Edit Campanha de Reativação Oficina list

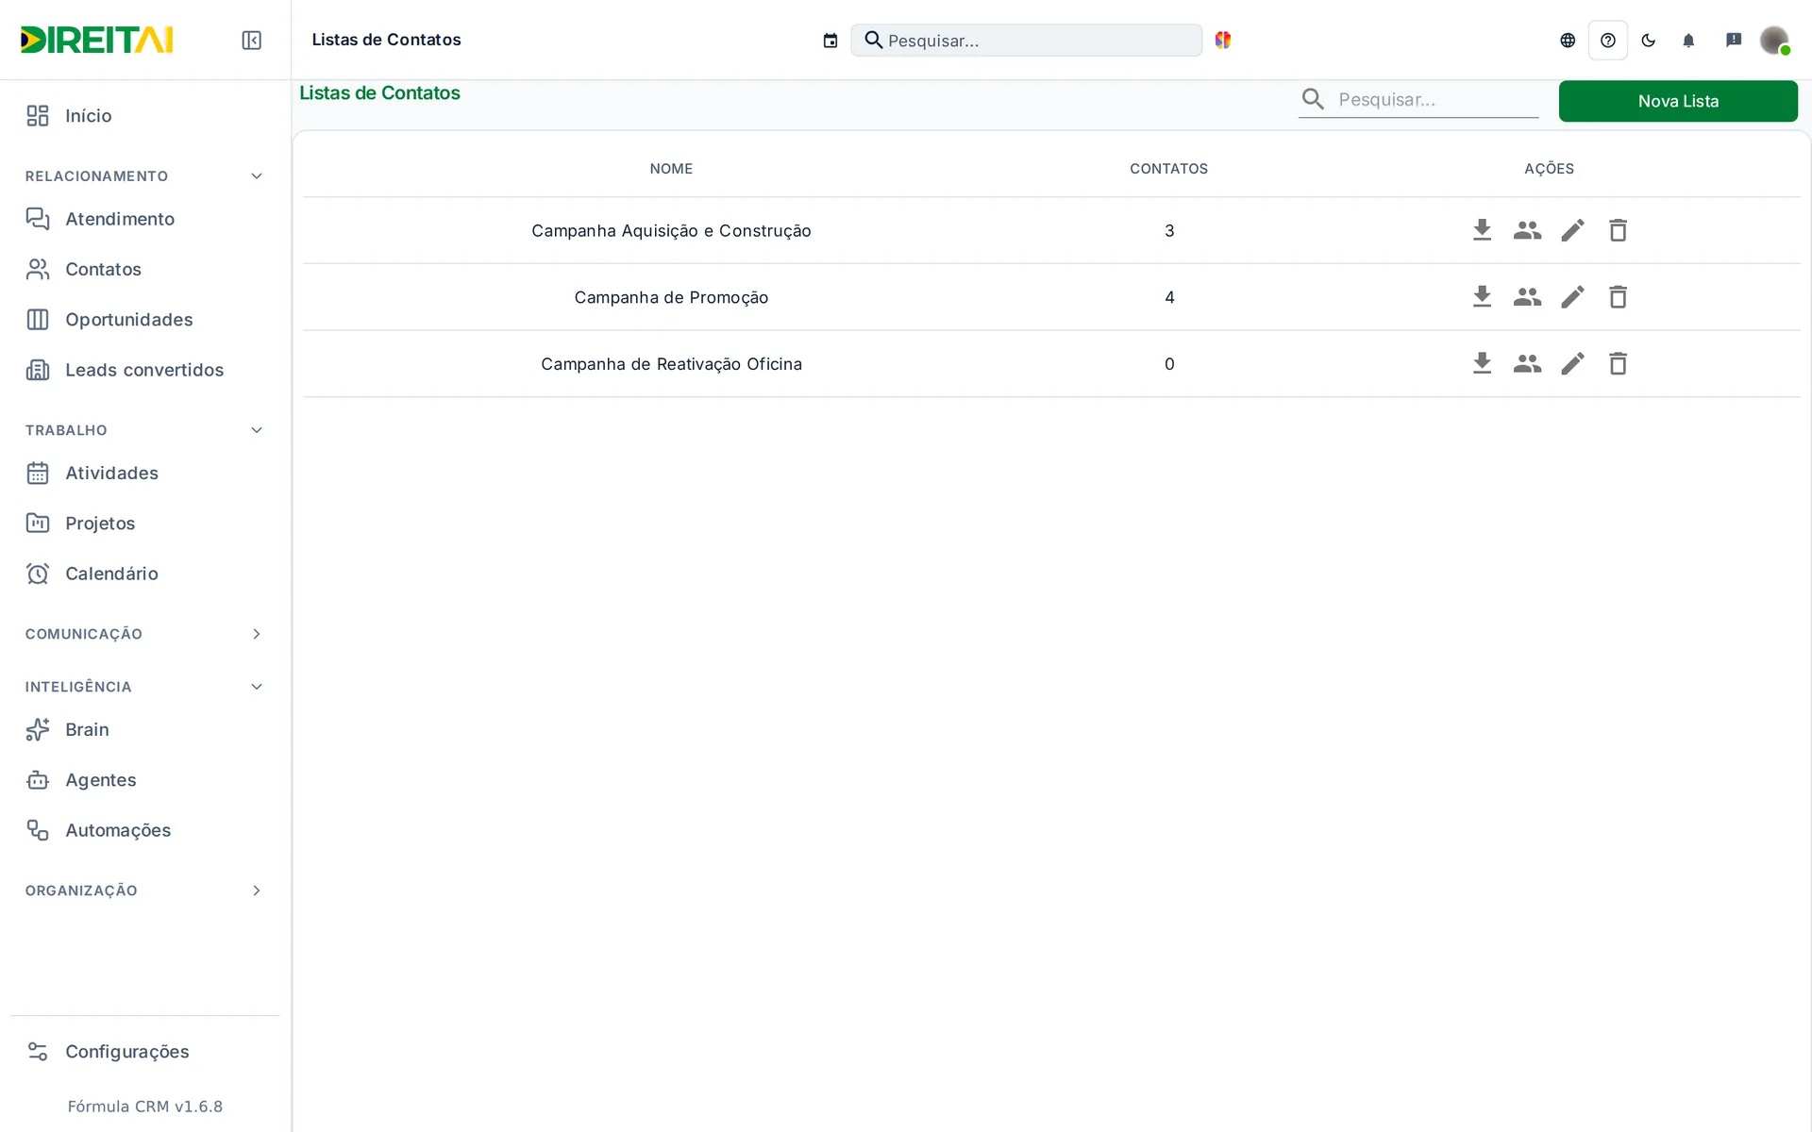(1572, 363)
